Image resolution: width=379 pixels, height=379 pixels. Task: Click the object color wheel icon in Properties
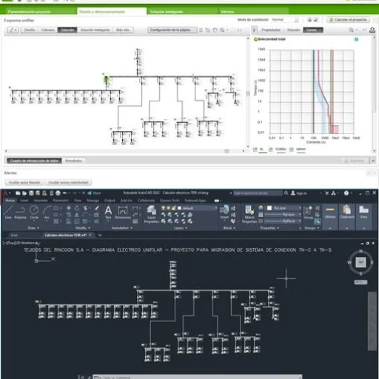[x=261, y=208]
